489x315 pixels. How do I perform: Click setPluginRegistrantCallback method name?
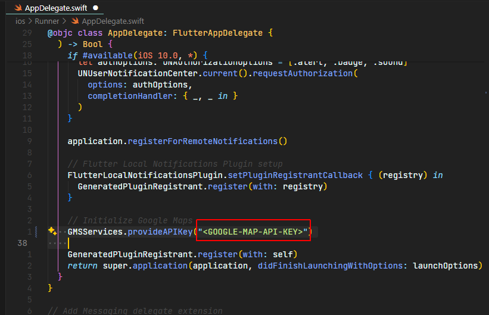[295, 175]
